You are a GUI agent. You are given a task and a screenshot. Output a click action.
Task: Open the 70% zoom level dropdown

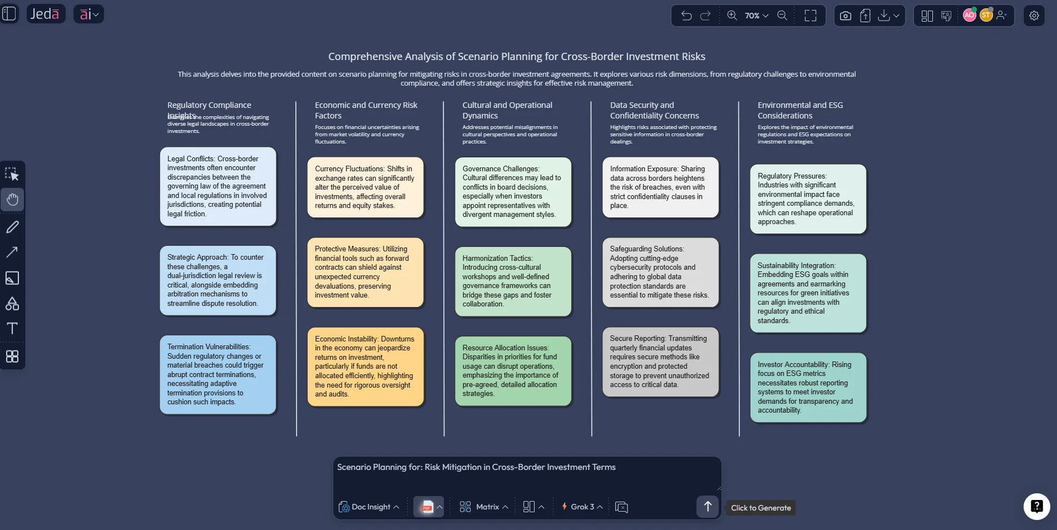point(757,16)
